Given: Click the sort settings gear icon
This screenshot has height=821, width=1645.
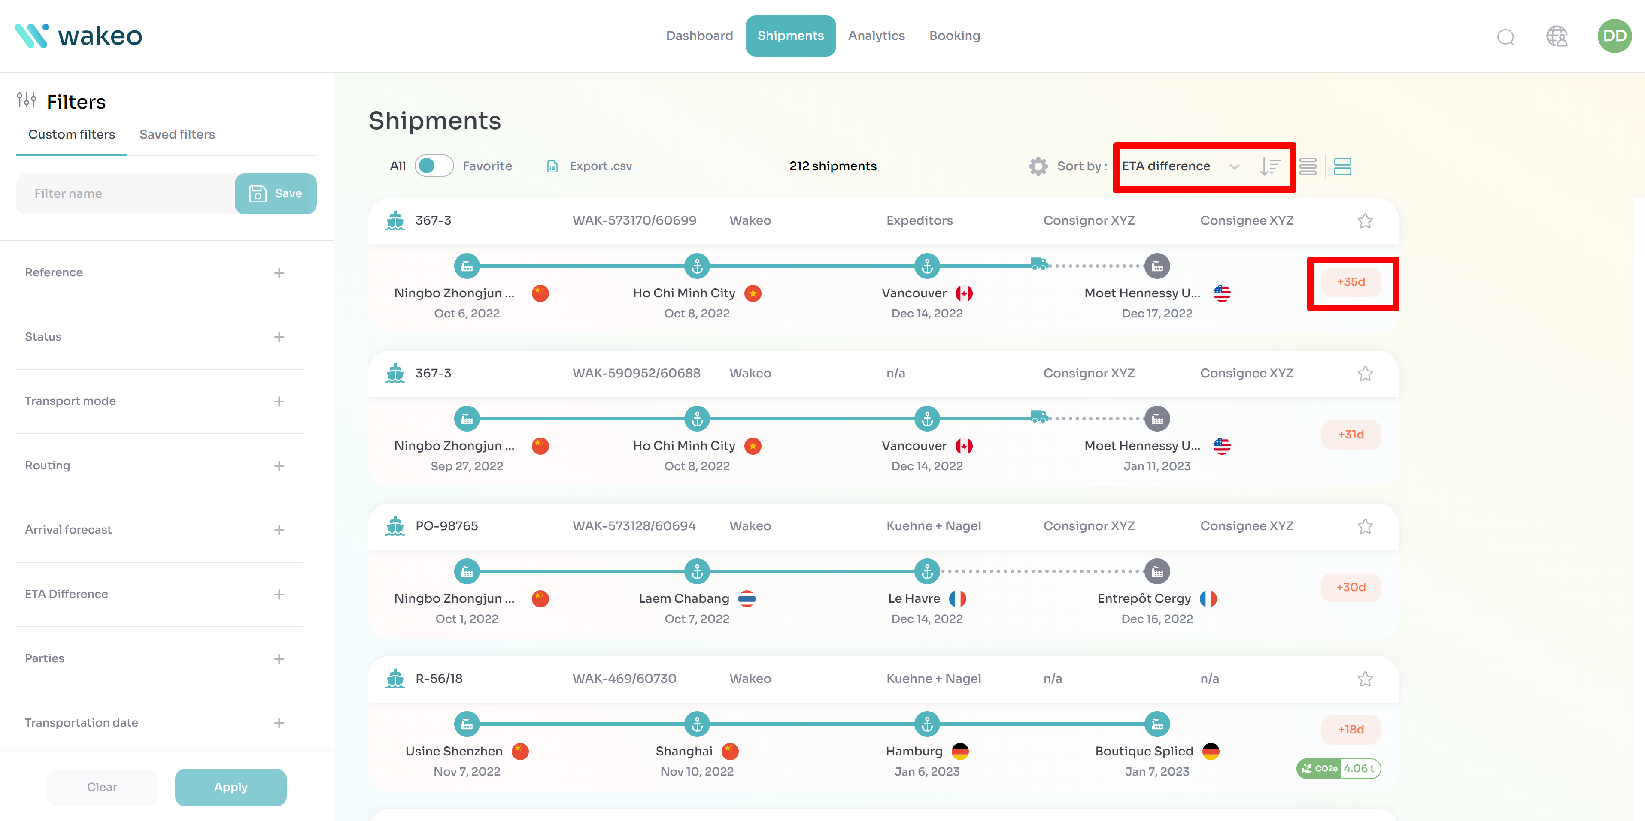Looking at the screenshot, I should (1038, 166).
